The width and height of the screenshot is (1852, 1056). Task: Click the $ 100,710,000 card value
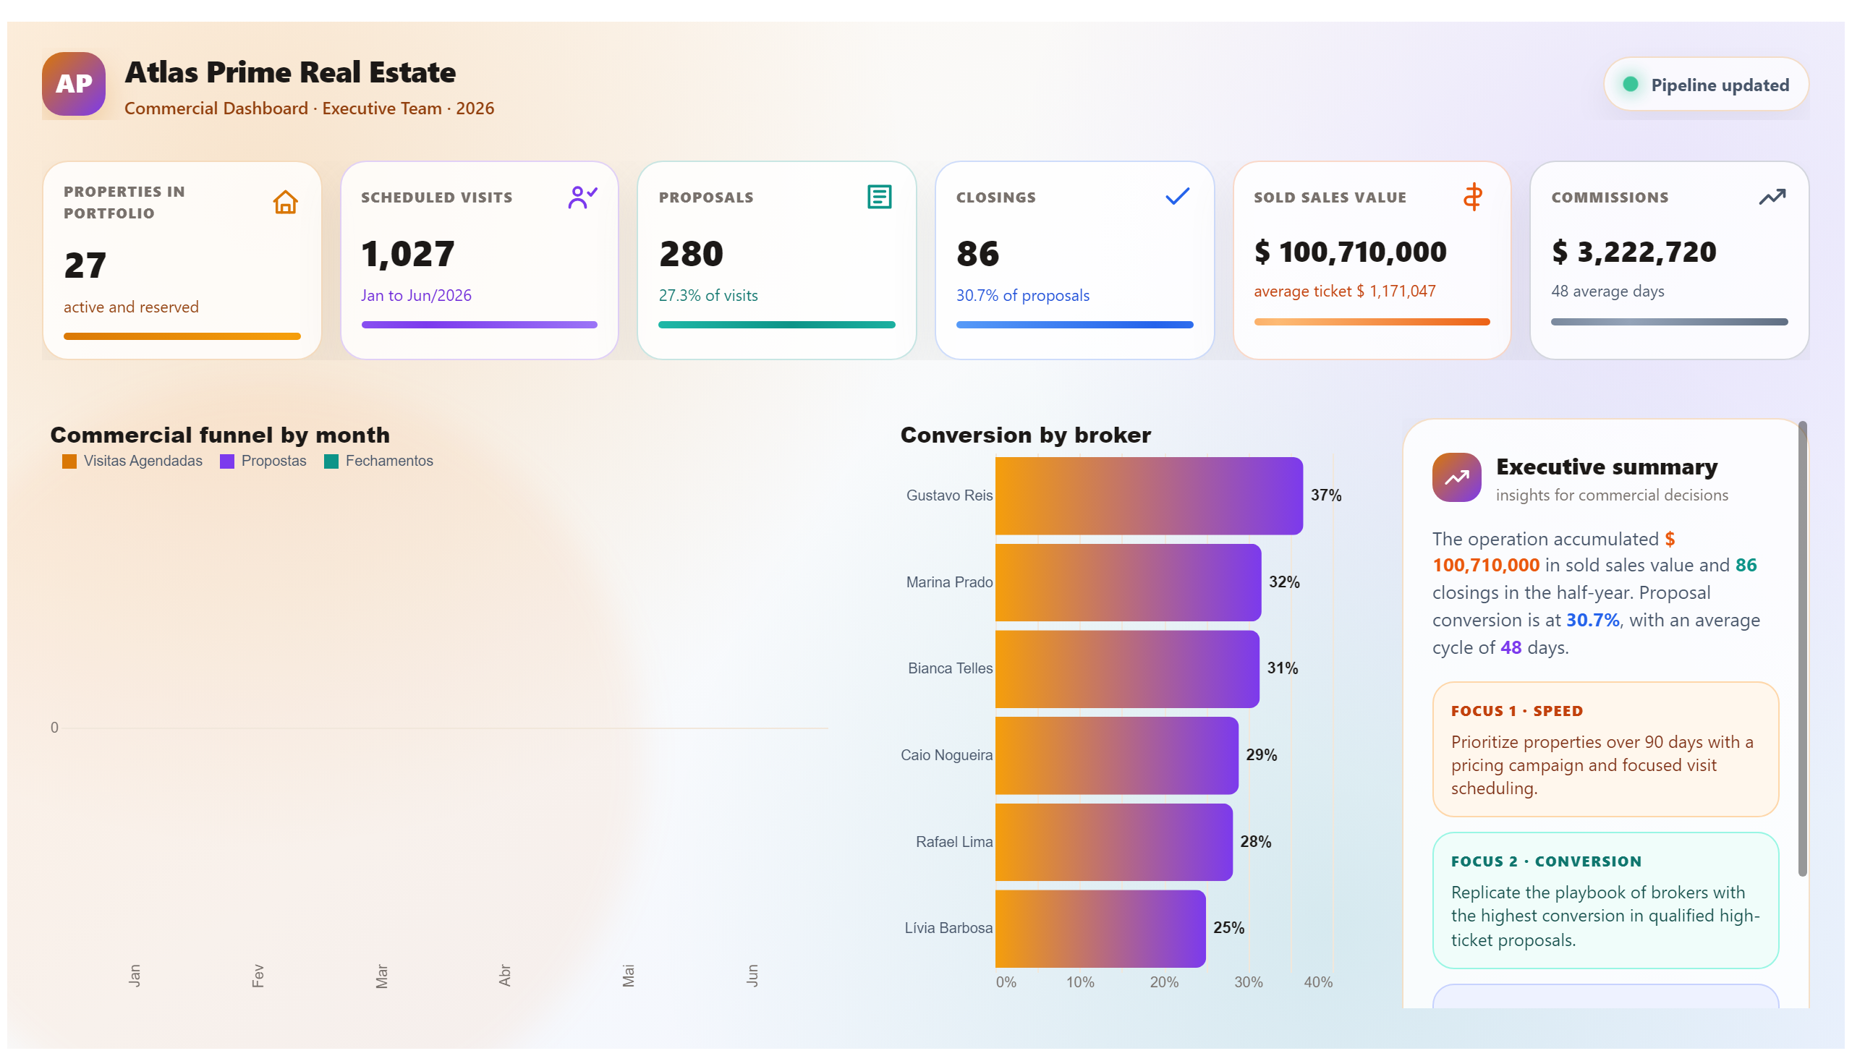point(1350,252)
